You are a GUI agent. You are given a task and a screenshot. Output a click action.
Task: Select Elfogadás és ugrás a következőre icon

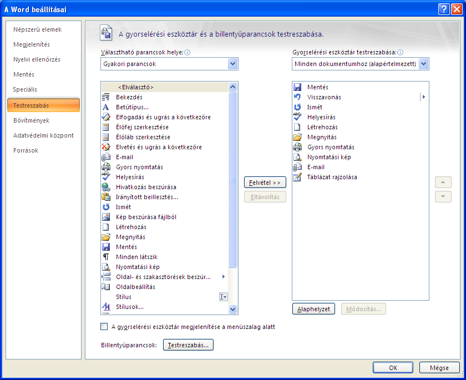point(106,117)
